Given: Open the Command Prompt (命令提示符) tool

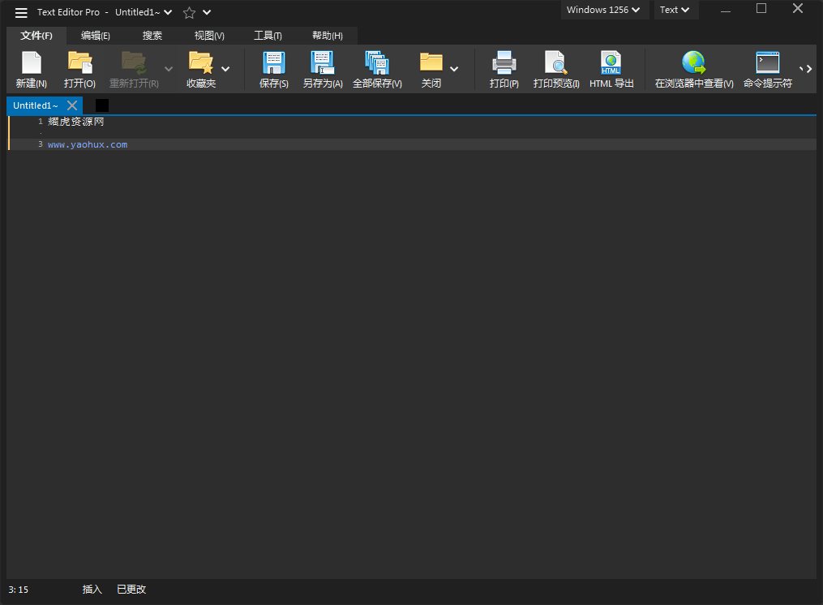Looking at the screenshot, I should [x=767, y=63].
